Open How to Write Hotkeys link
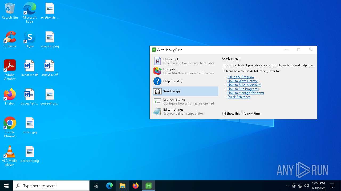 tap(243, 81)
